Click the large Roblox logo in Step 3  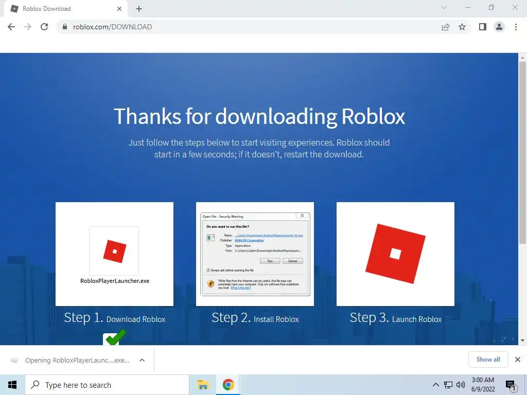click(x=395, y=254)
